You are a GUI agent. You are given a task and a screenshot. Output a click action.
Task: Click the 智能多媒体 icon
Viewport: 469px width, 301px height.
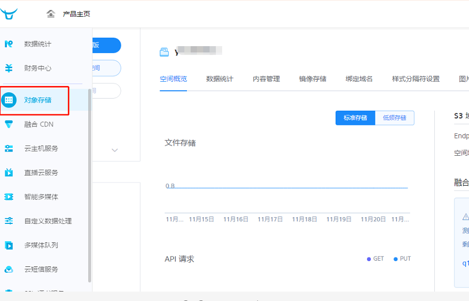point(9,197)
